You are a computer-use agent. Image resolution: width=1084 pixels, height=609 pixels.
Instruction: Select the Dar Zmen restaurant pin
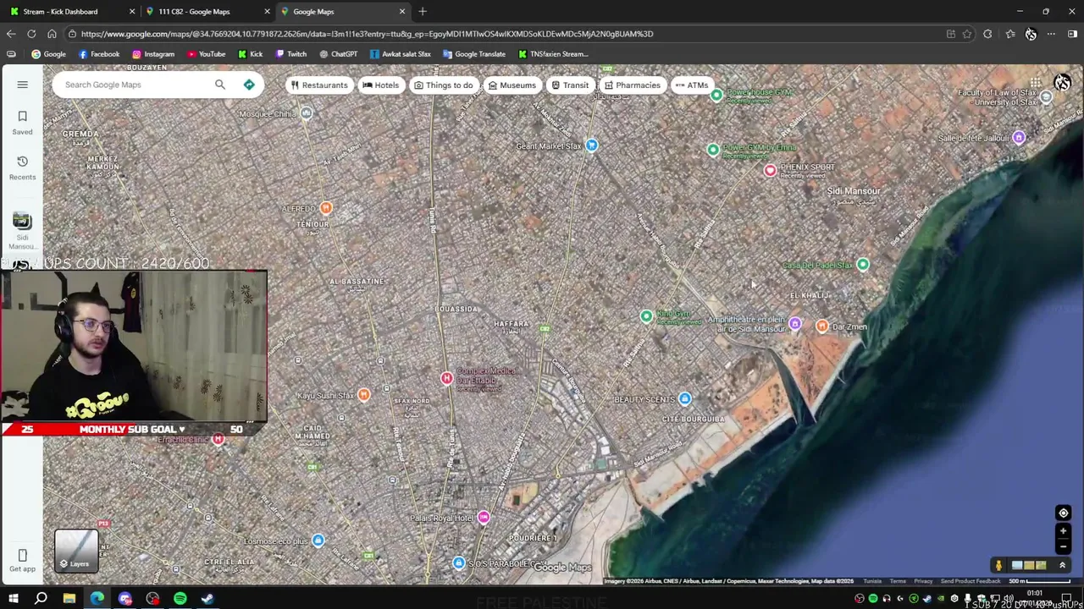[x=821, y=326]
